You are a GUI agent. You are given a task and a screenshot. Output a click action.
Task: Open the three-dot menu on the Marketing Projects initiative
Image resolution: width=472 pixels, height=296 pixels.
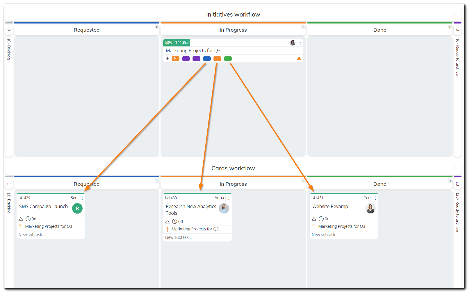click(x=300, y=42)
